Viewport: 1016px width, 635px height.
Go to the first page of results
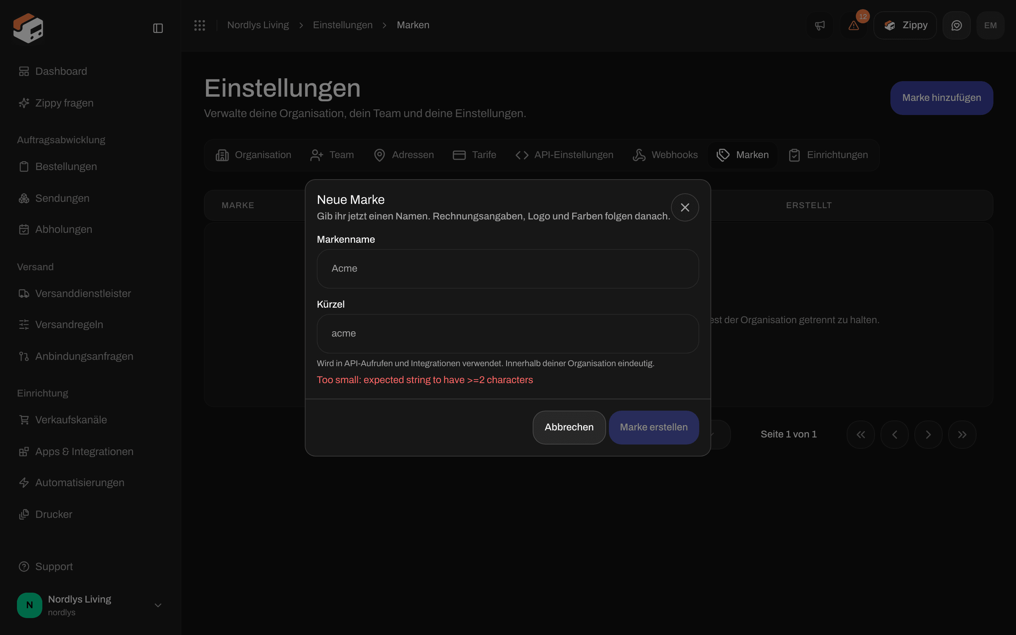[861, 435]
